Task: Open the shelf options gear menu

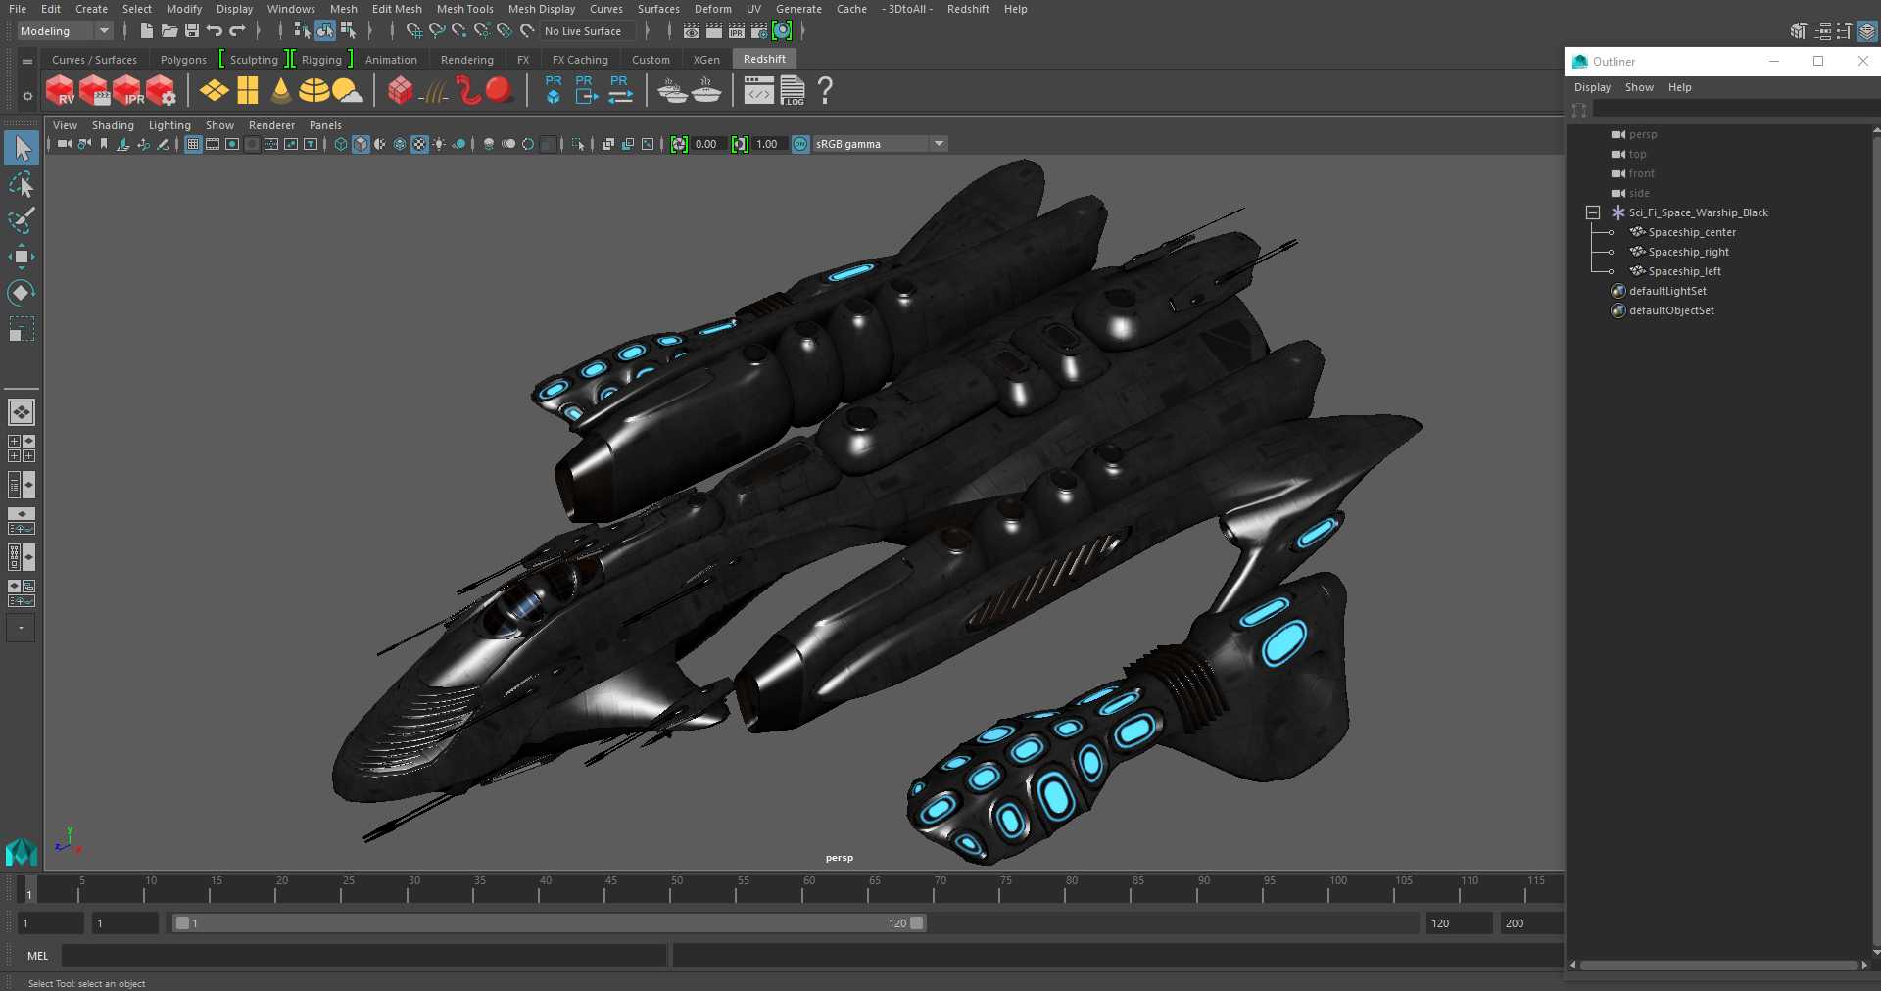Action: pos(26,96)
